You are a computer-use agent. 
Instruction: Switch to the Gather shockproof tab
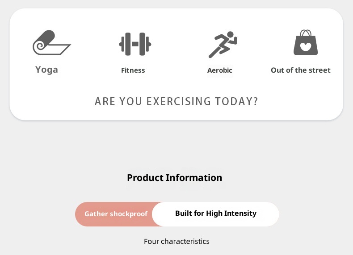pyautogui.click(x=116, y=214)
